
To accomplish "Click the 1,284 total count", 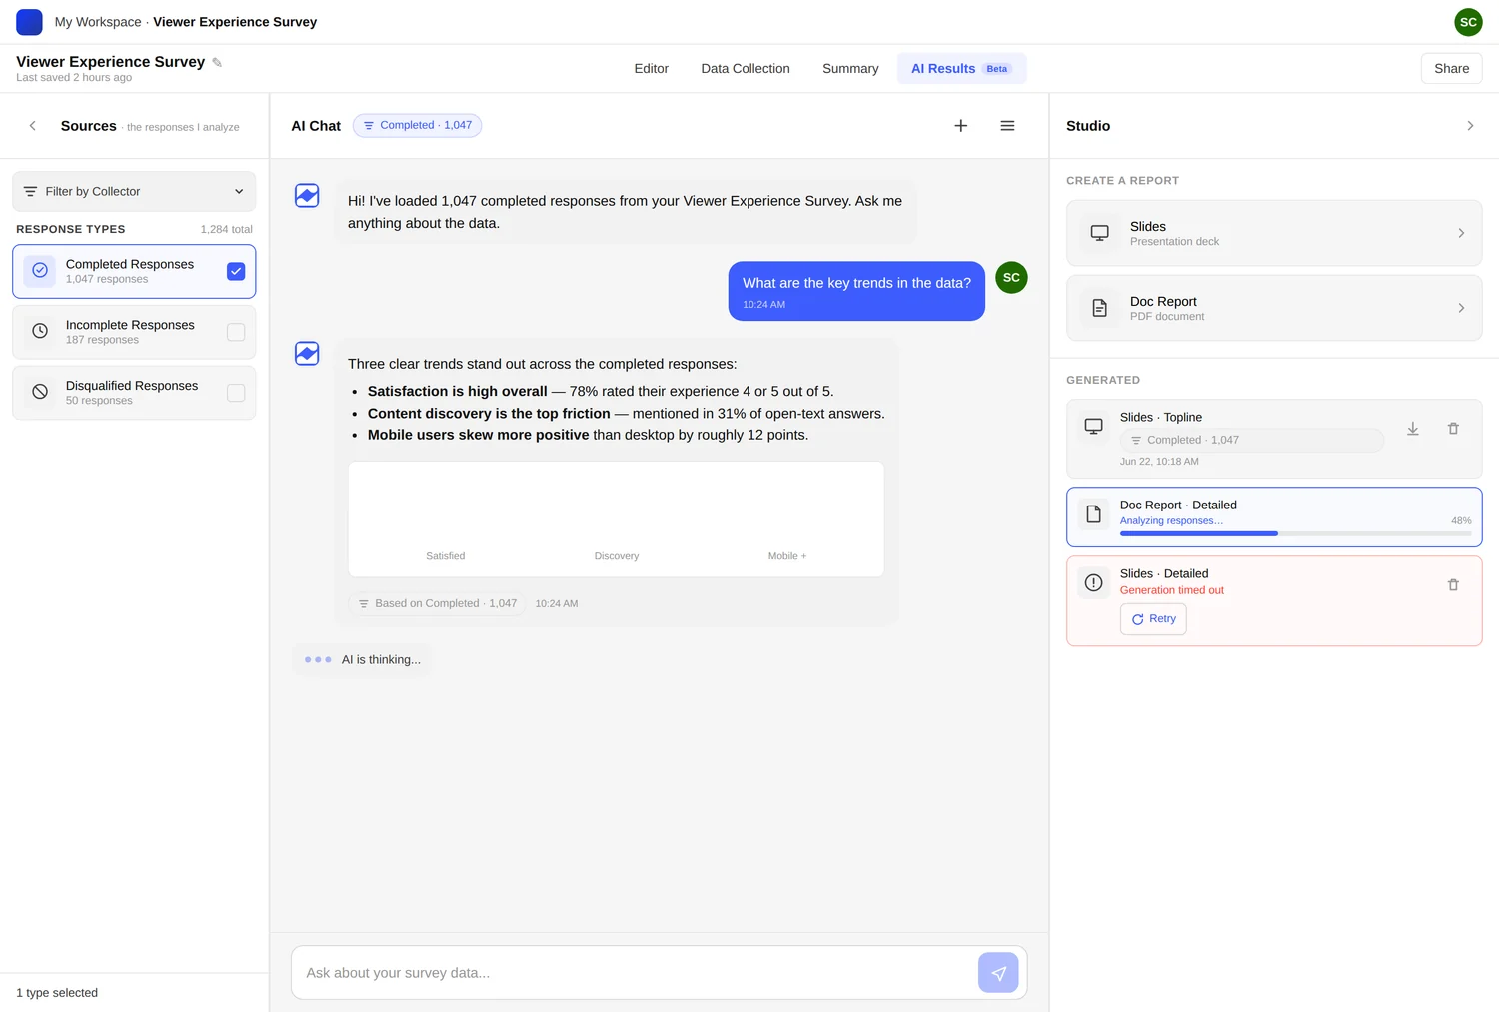I will (x=226, y=229).
